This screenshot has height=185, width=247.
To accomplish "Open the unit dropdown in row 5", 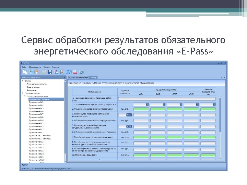I will [128, 126].
